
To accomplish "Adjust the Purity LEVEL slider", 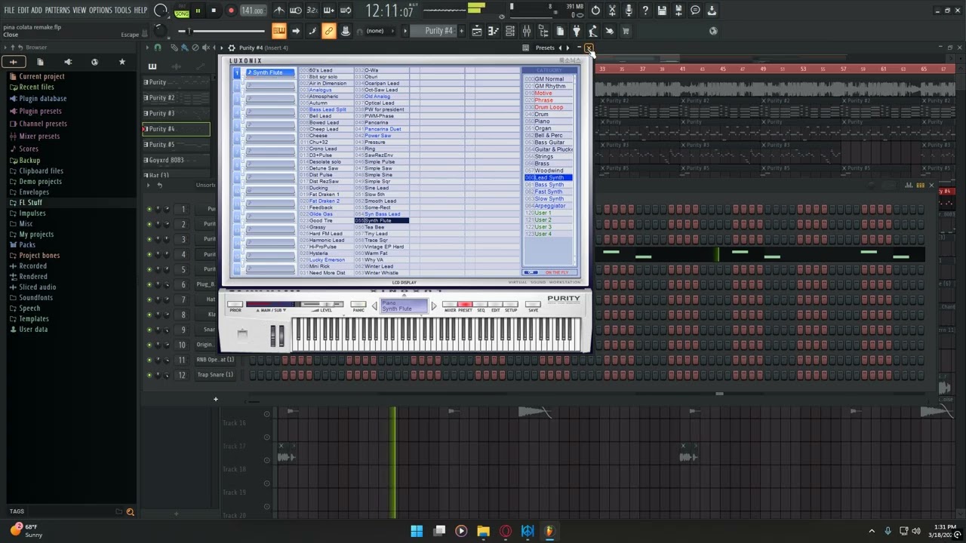I will pos(326,305).
